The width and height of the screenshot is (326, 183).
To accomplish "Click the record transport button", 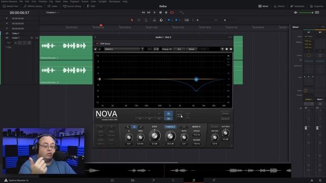I will (x=166, y=12).
